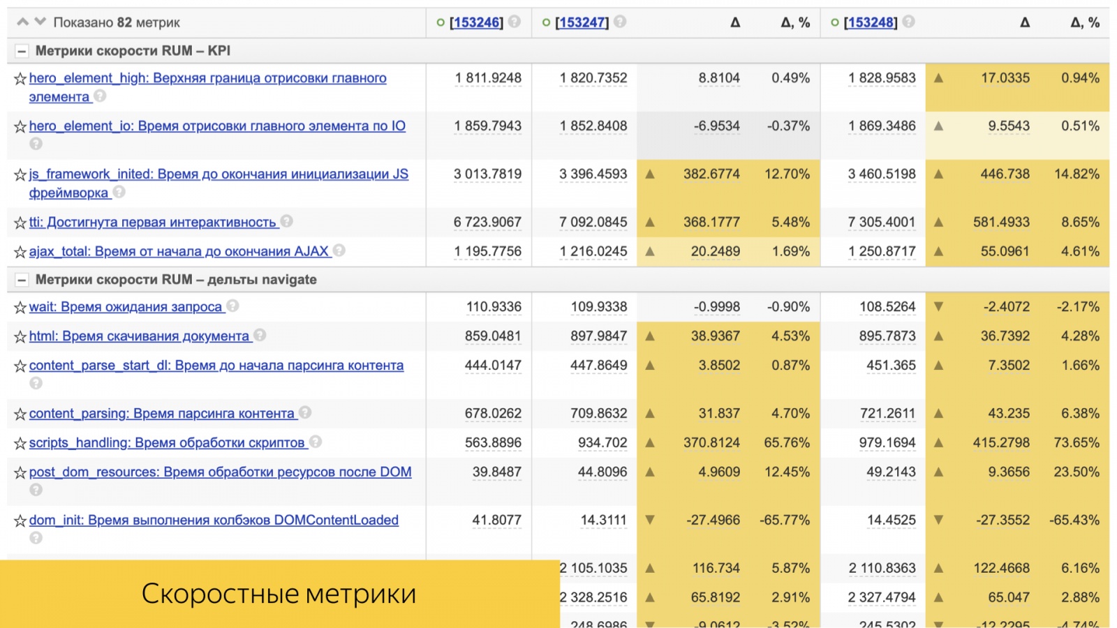Click the help icon beside the wait metric
This screenshot has height=628, width=1117.
pyautogui.click(x=232, y=306)
